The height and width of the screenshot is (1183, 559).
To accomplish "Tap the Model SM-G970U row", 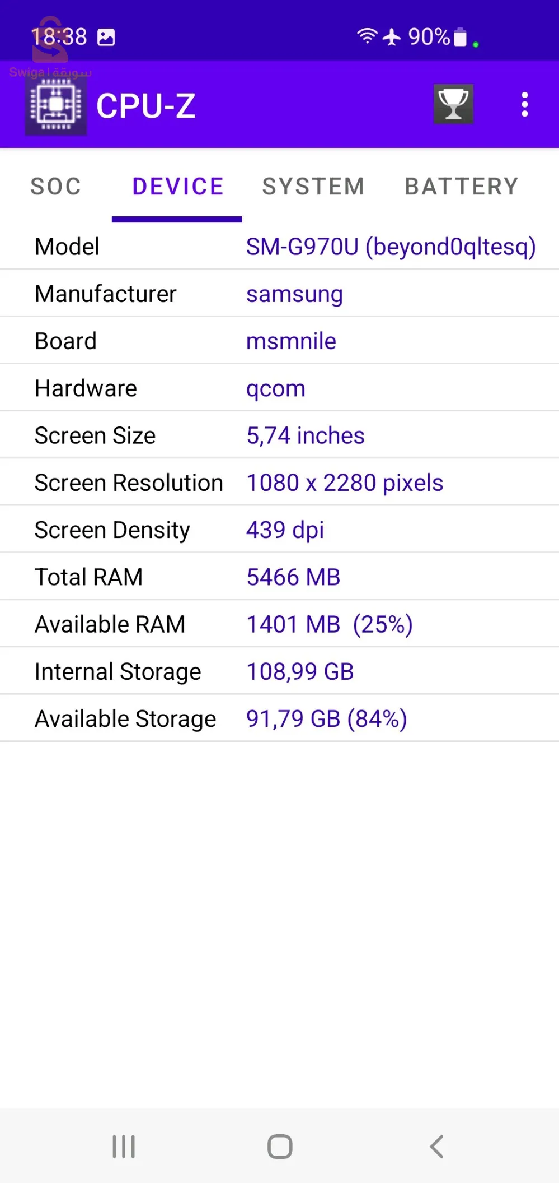I will (280, 247).
